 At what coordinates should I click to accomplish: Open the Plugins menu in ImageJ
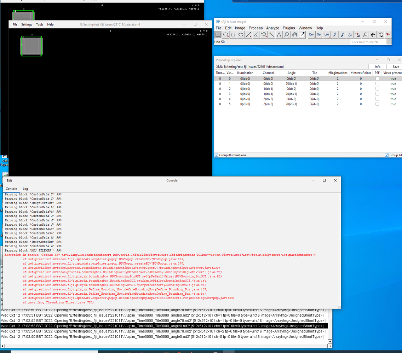point(289,28)
